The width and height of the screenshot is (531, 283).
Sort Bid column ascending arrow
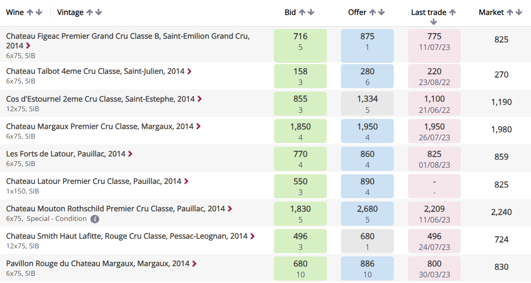coord(302,12)
